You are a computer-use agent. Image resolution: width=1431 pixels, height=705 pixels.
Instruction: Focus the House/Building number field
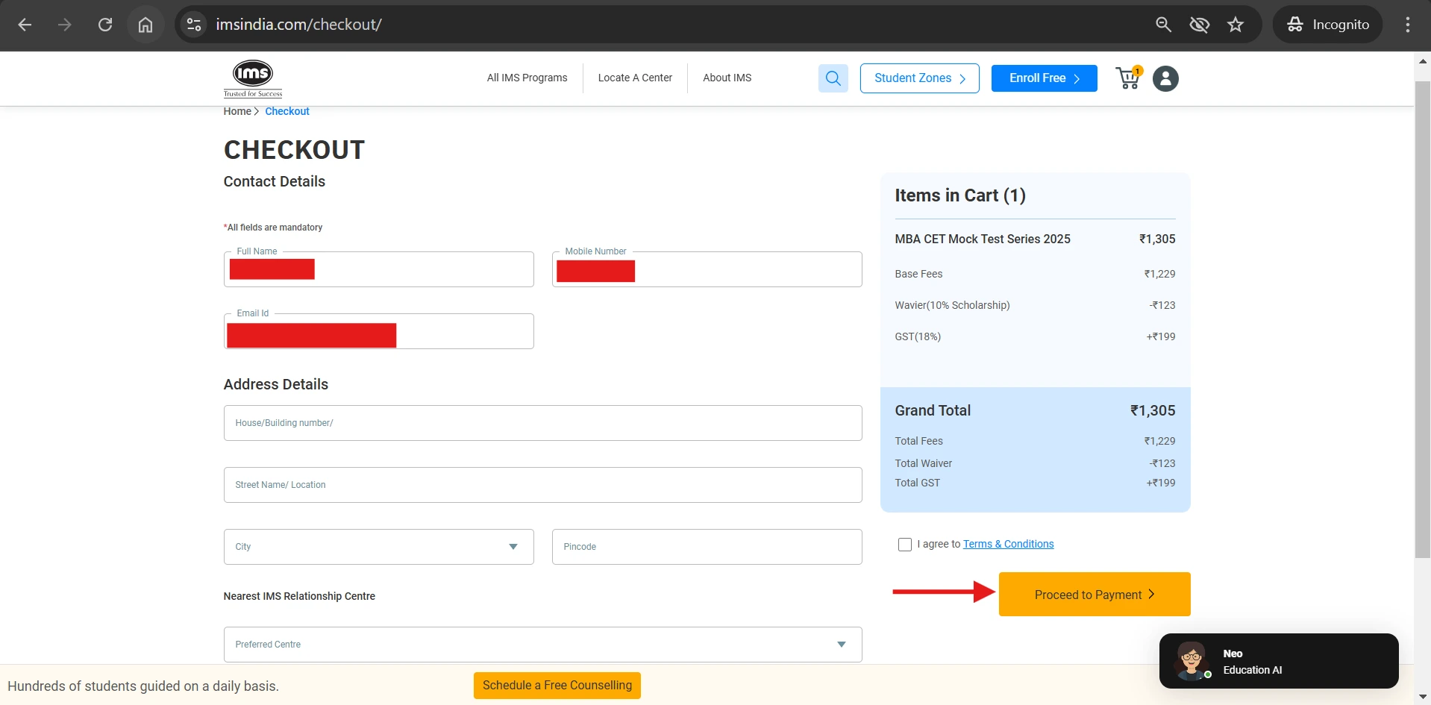[x=542, y=423]
